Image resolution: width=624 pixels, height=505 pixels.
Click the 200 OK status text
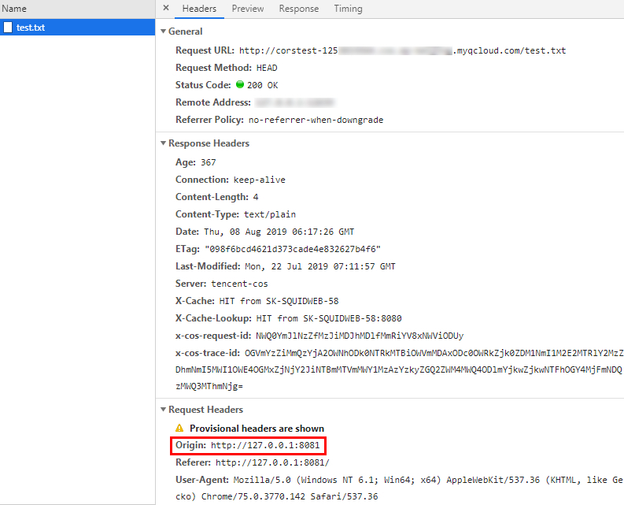[263, 85]
